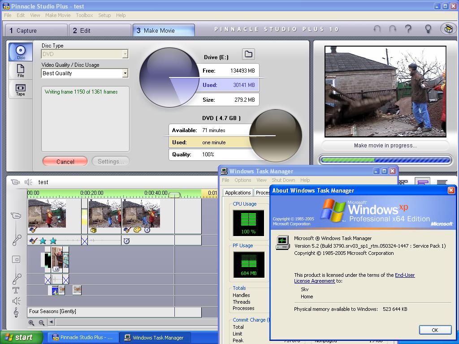Screen dimensions: 459x344
Task: Select the first video clip thumbnail on timeline
Action: pyautogui.click(x=47, y=214)
